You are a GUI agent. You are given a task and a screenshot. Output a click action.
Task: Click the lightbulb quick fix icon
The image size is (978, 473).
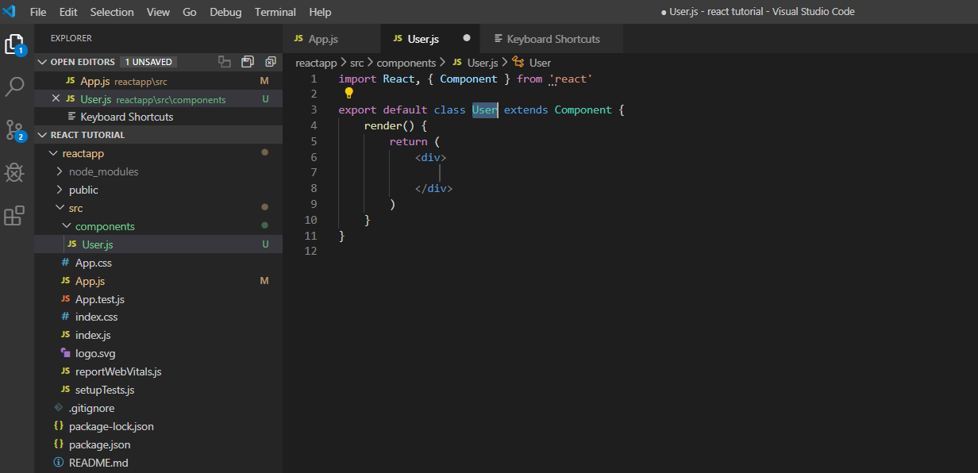[348, 94]
